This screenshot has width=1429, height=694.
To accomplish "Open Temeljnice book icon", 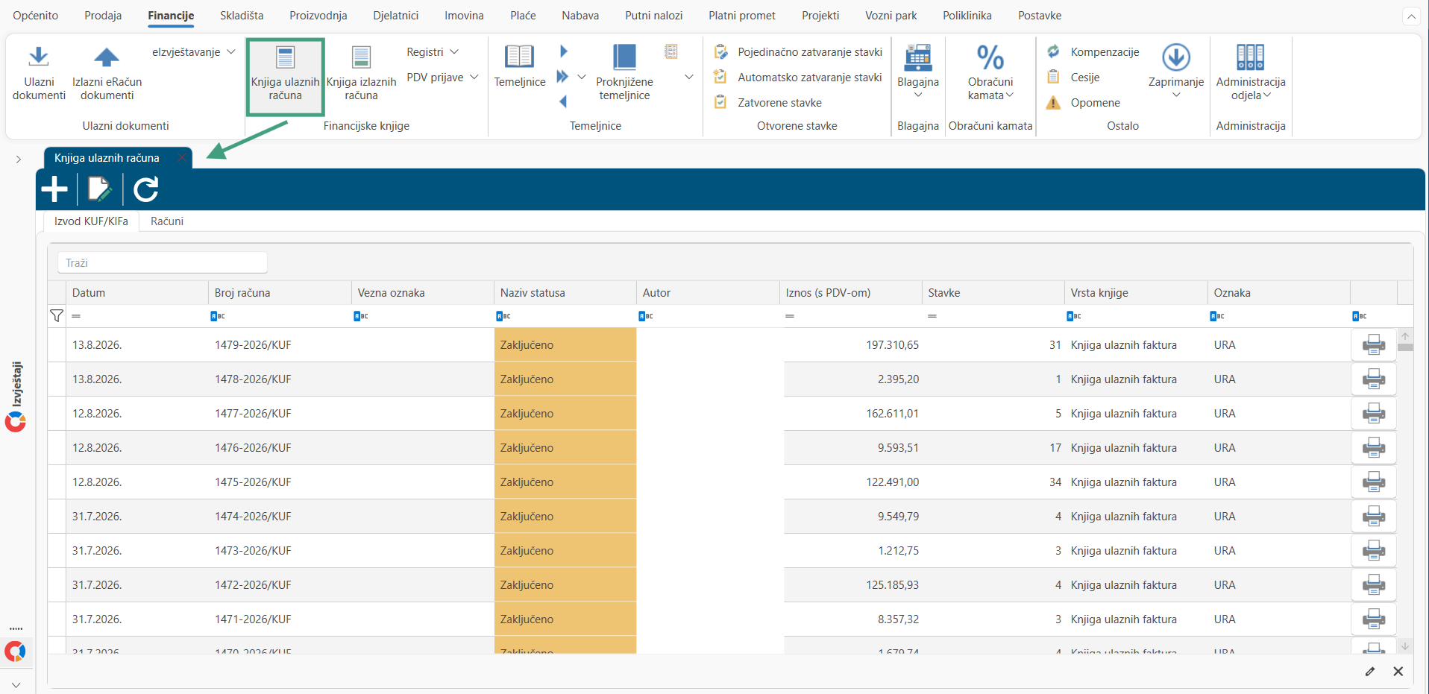I will (519, 57).
